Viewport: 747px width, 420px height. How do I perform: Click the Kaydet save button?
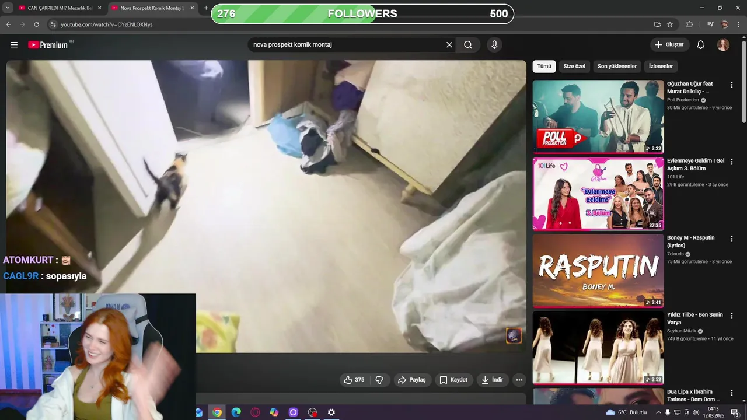tap(453, 380)
